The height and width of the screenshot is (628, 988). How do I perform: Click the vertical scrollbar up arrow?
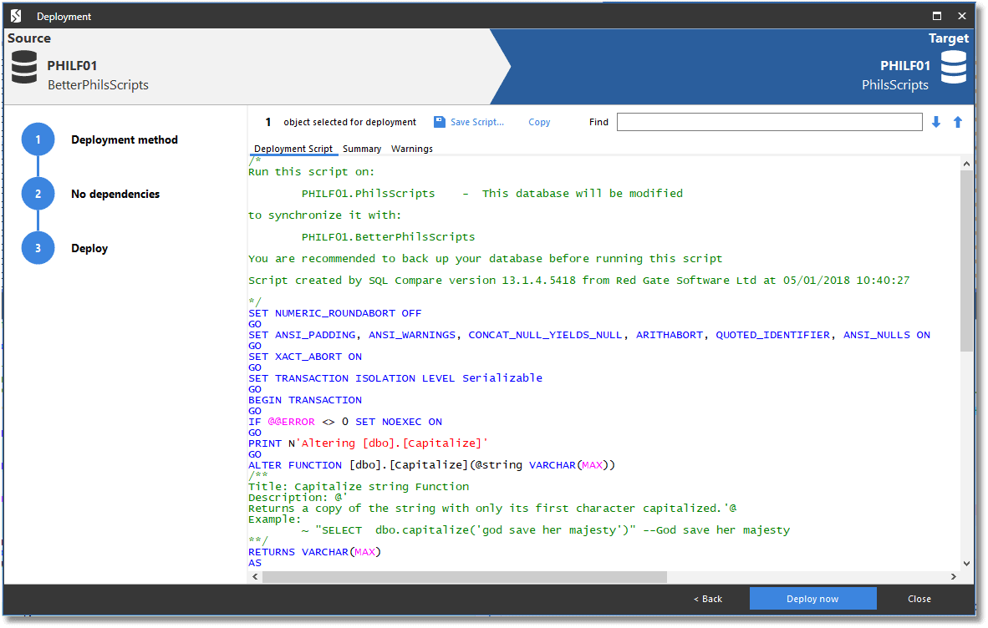pyautogui.click(x=966, y=164)
